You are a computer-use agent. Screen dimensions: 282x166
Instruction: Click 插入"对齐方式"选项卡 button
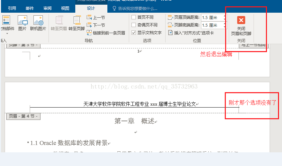click(191, 33)
